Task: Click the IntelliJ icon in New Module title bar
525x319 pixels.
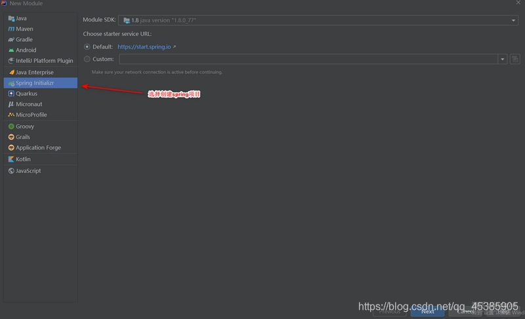Action: 4,3
